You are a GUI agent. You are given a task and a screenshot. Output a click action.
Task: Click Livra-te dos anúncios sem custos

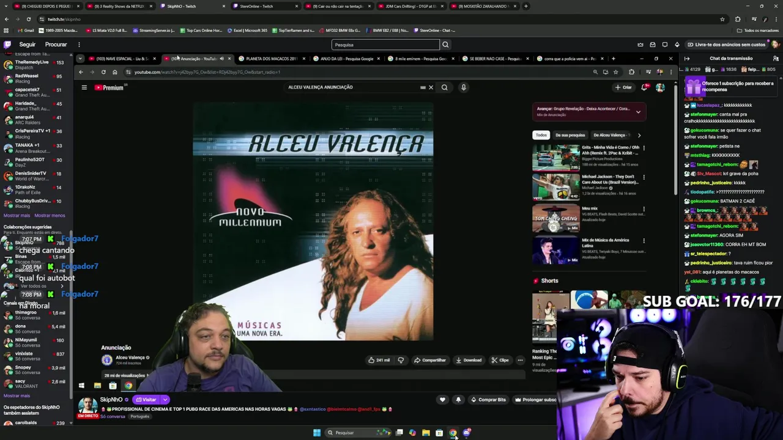726,45
